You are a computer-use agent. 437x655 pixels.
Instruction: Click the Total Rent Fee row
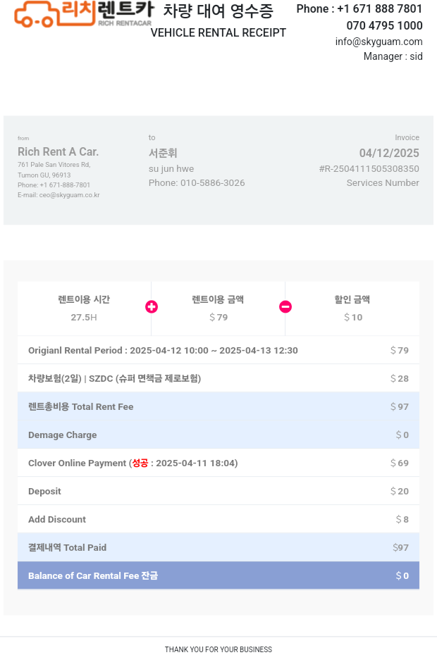click(218, 406)
